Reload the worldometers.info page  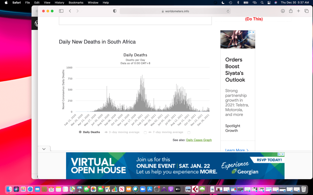(228, 11)
